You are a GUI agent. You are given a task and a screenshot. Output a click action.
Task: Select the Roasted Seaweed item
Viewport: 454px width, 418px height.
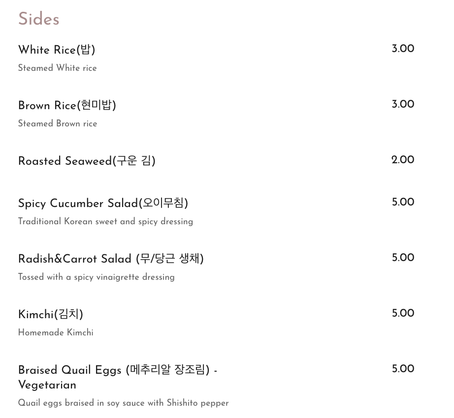(87, 161)
